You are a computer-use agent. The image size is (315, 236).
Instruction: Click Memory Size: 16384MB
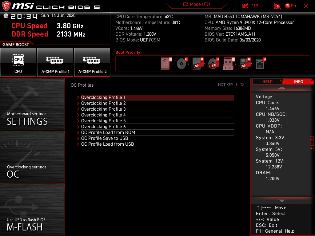point(228,28)
